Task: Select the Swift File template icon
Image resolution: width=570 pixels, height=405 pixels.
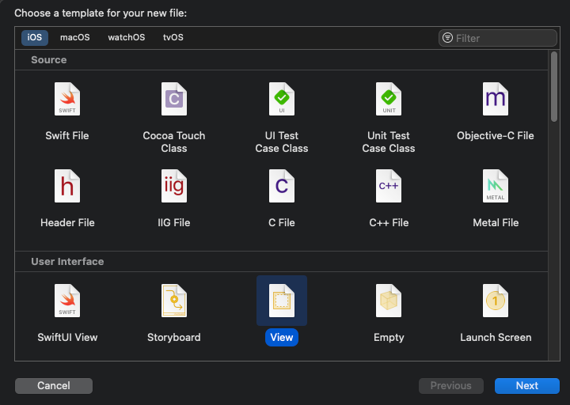Action: point(67,99)
